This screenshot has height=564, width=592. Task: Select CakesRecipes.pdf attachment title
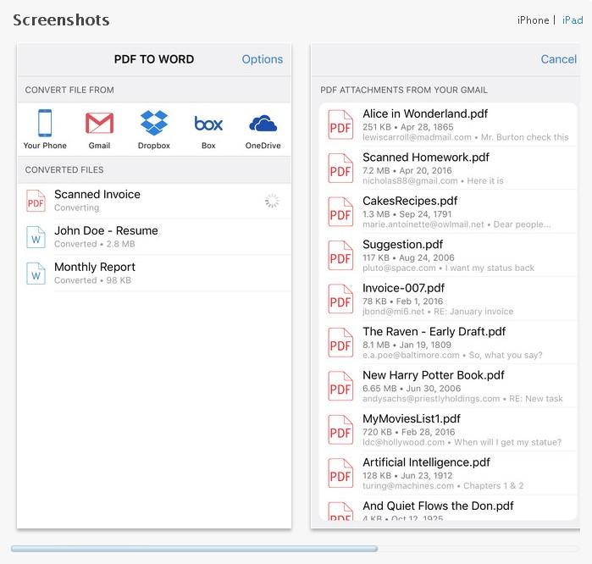410,201
